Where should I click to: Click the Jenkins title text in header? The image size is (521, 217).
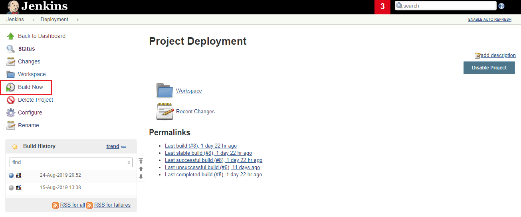pos(45,6)
